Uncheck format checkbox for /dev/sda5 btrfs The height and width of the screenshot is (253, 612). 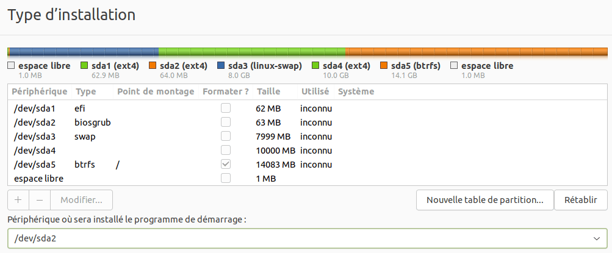click(226, 165)
